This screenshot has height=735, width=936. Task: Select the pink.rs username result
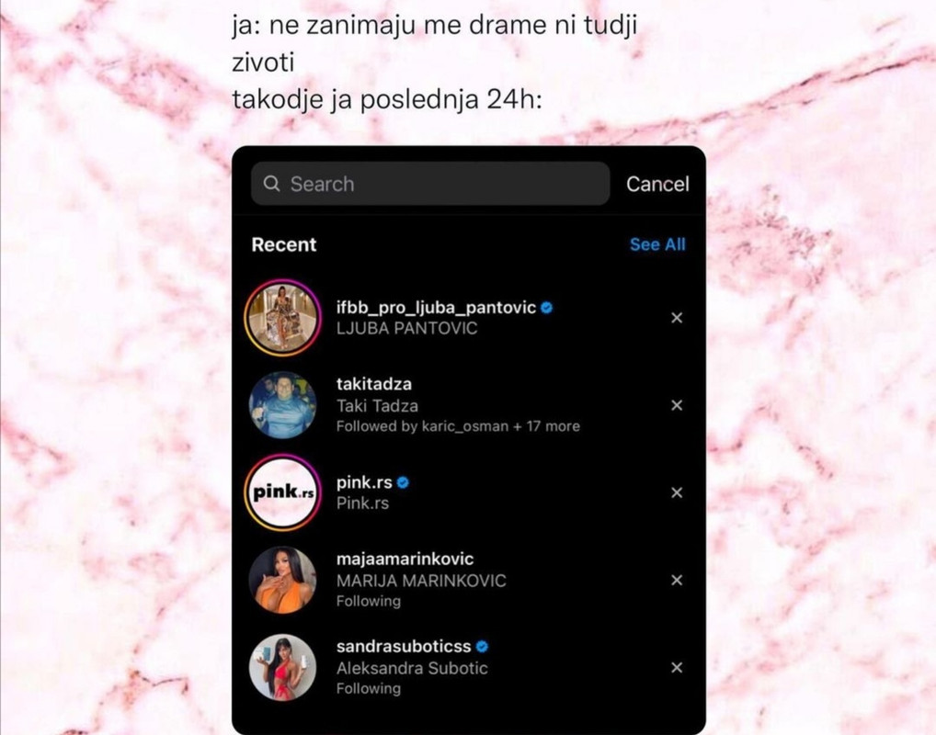364,482
